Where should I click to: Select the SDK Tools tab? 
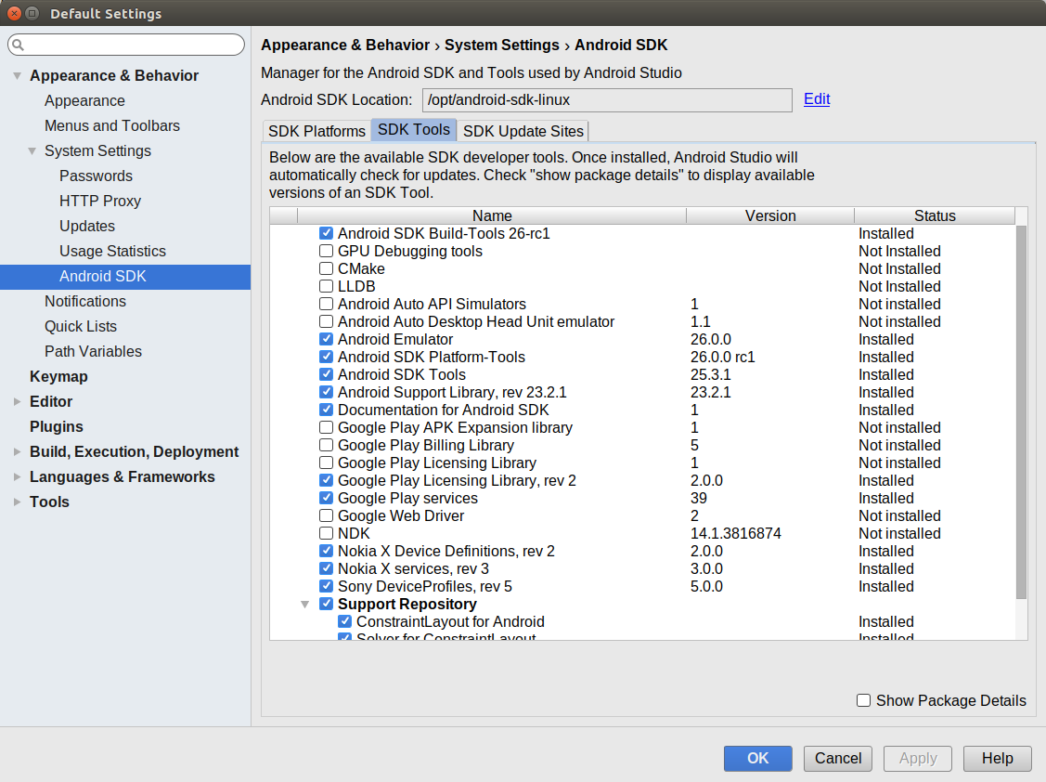(x=414, y=129)
